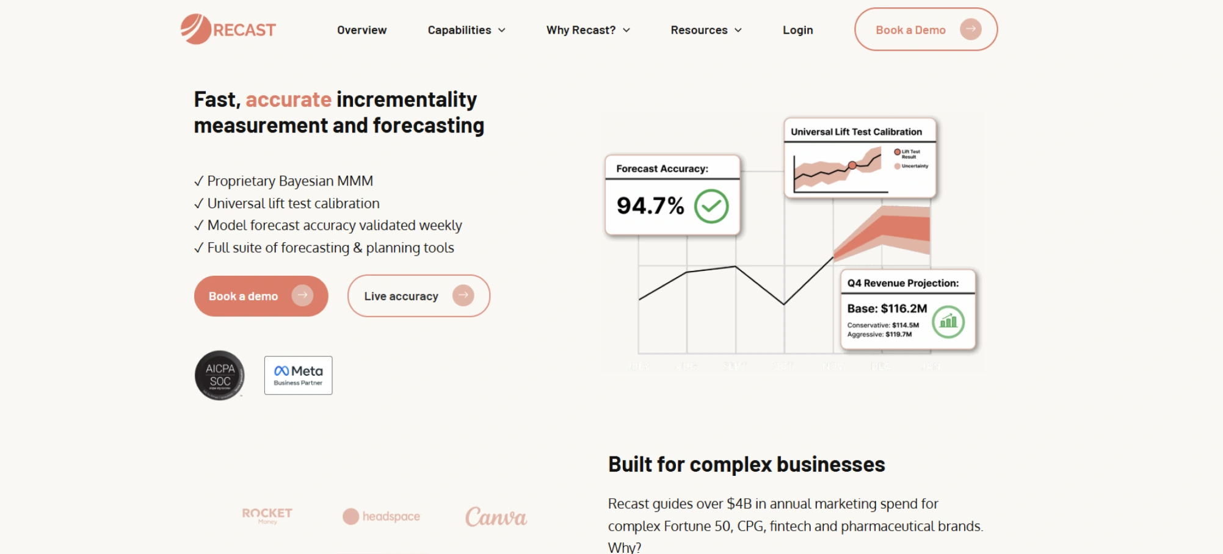Click the Canva logo
This screenshot has height=554, width=1223.
pos(496,517)
